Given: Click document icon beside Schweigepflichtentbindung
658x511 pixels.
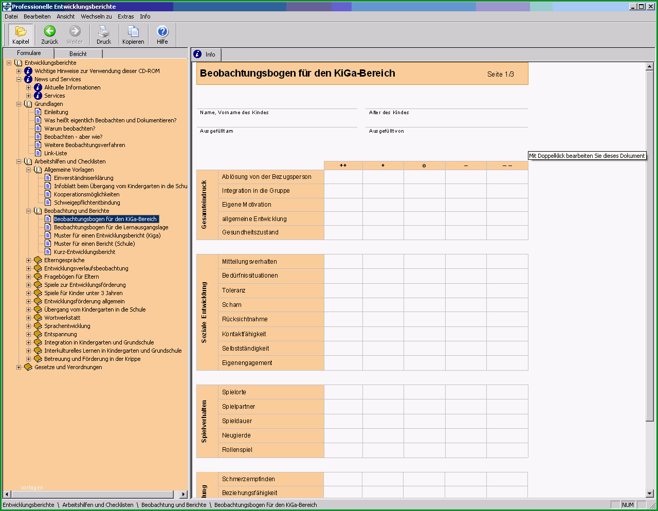Looking at the screenshot, I should pyautogui.click(x=48, y=203).
